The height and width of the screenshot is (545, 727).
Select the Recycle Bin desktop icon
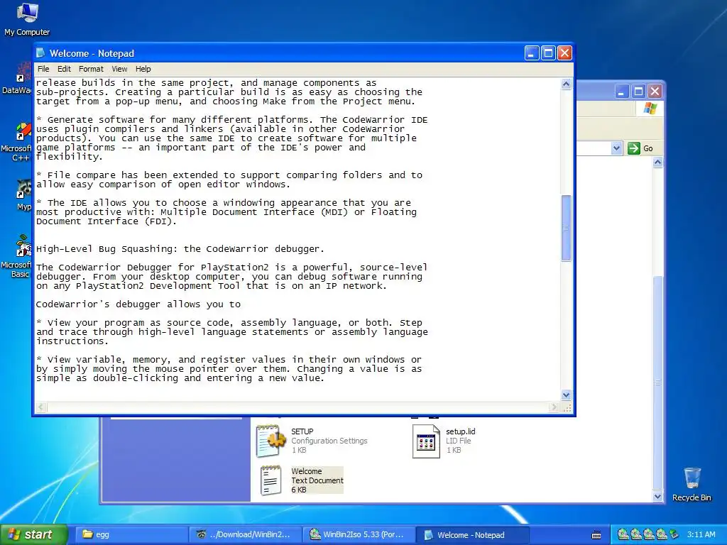coord(692,484)
